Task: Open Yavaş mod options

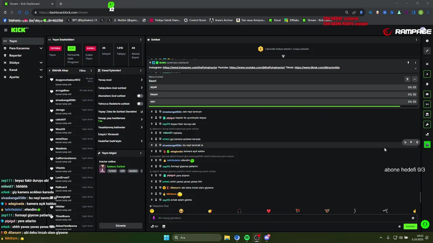Action: pyautogui.click(x=120, y=80)
